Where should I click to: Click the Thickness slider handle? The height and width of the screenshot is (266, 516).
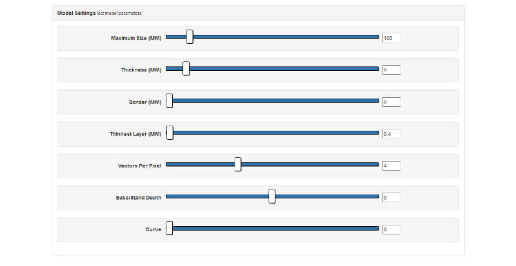coord(186,69)
